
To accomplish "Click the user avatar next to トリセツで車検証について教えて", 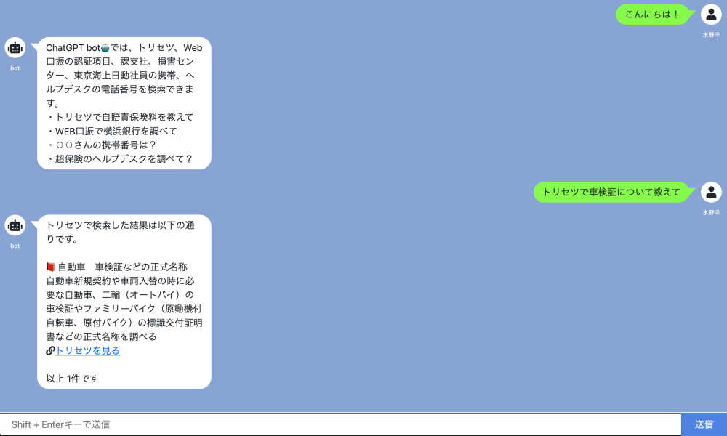I will [710, 193].
